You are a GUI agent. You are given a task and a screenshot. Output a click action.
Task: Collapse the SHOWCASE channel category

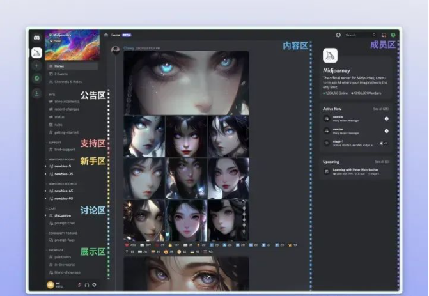tap(55, 250)
